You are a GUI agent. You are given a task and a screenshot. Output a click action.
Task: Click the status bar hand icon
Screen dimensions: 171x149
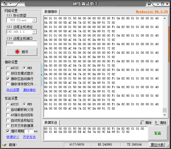(5, 145)
